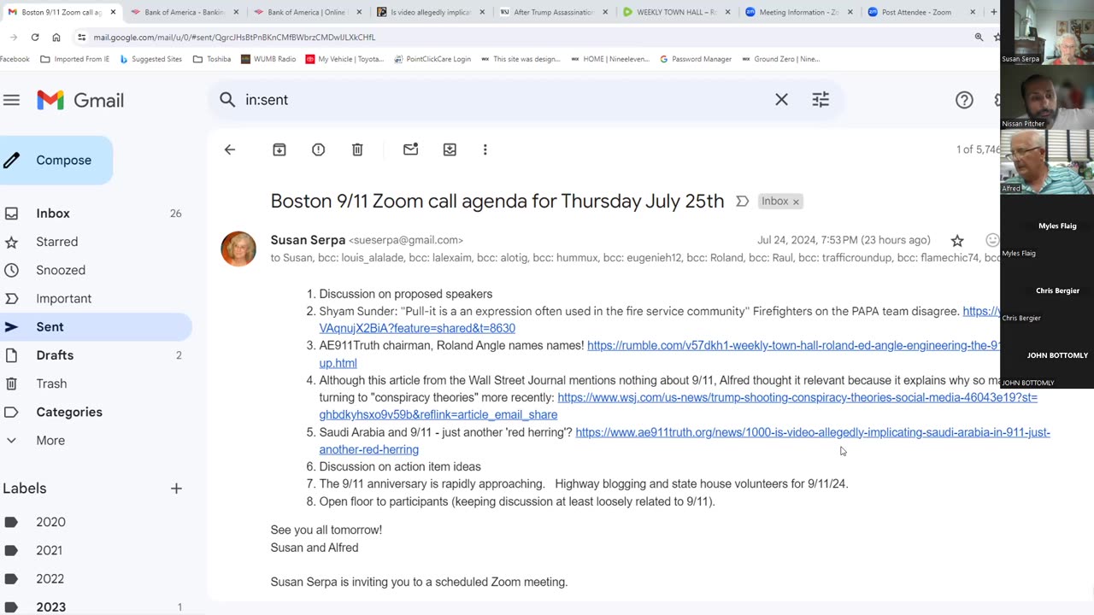Open the Password Manager bookmark
1094x615 pixels.
pos(696,59)
